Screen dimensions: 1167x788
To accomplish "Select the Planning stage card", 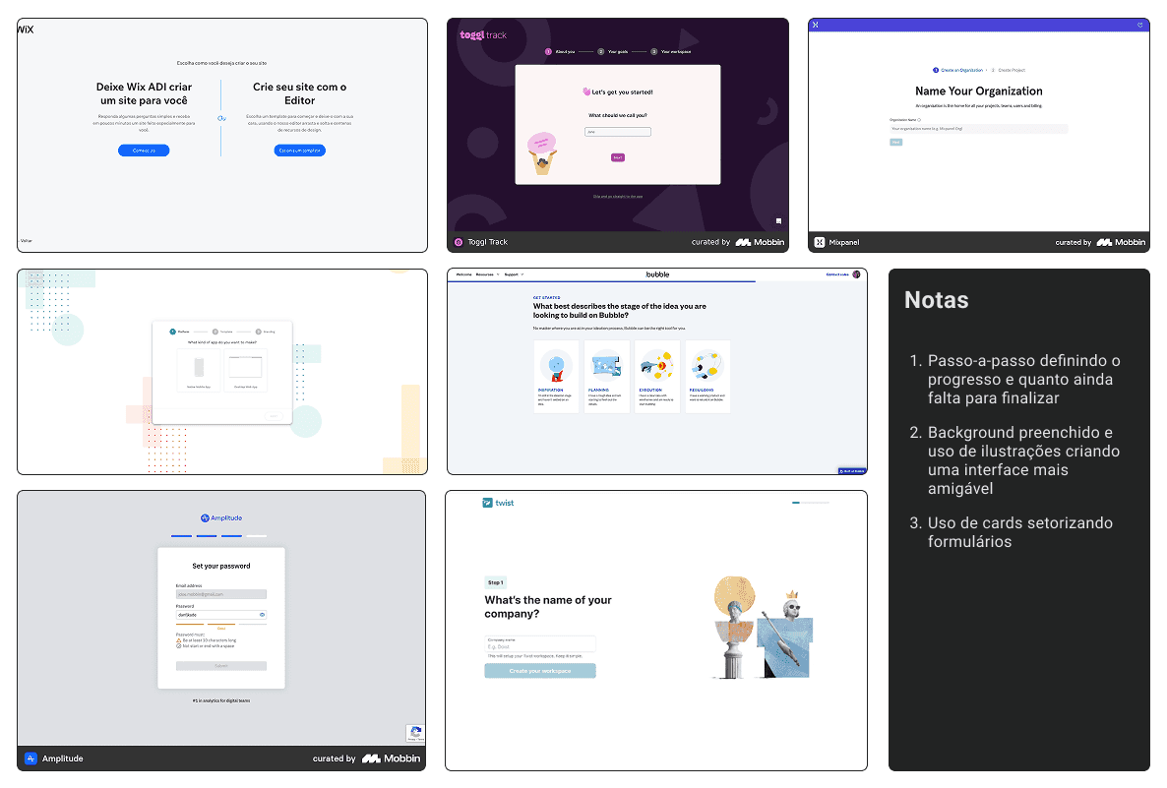I will pos(606,377).
